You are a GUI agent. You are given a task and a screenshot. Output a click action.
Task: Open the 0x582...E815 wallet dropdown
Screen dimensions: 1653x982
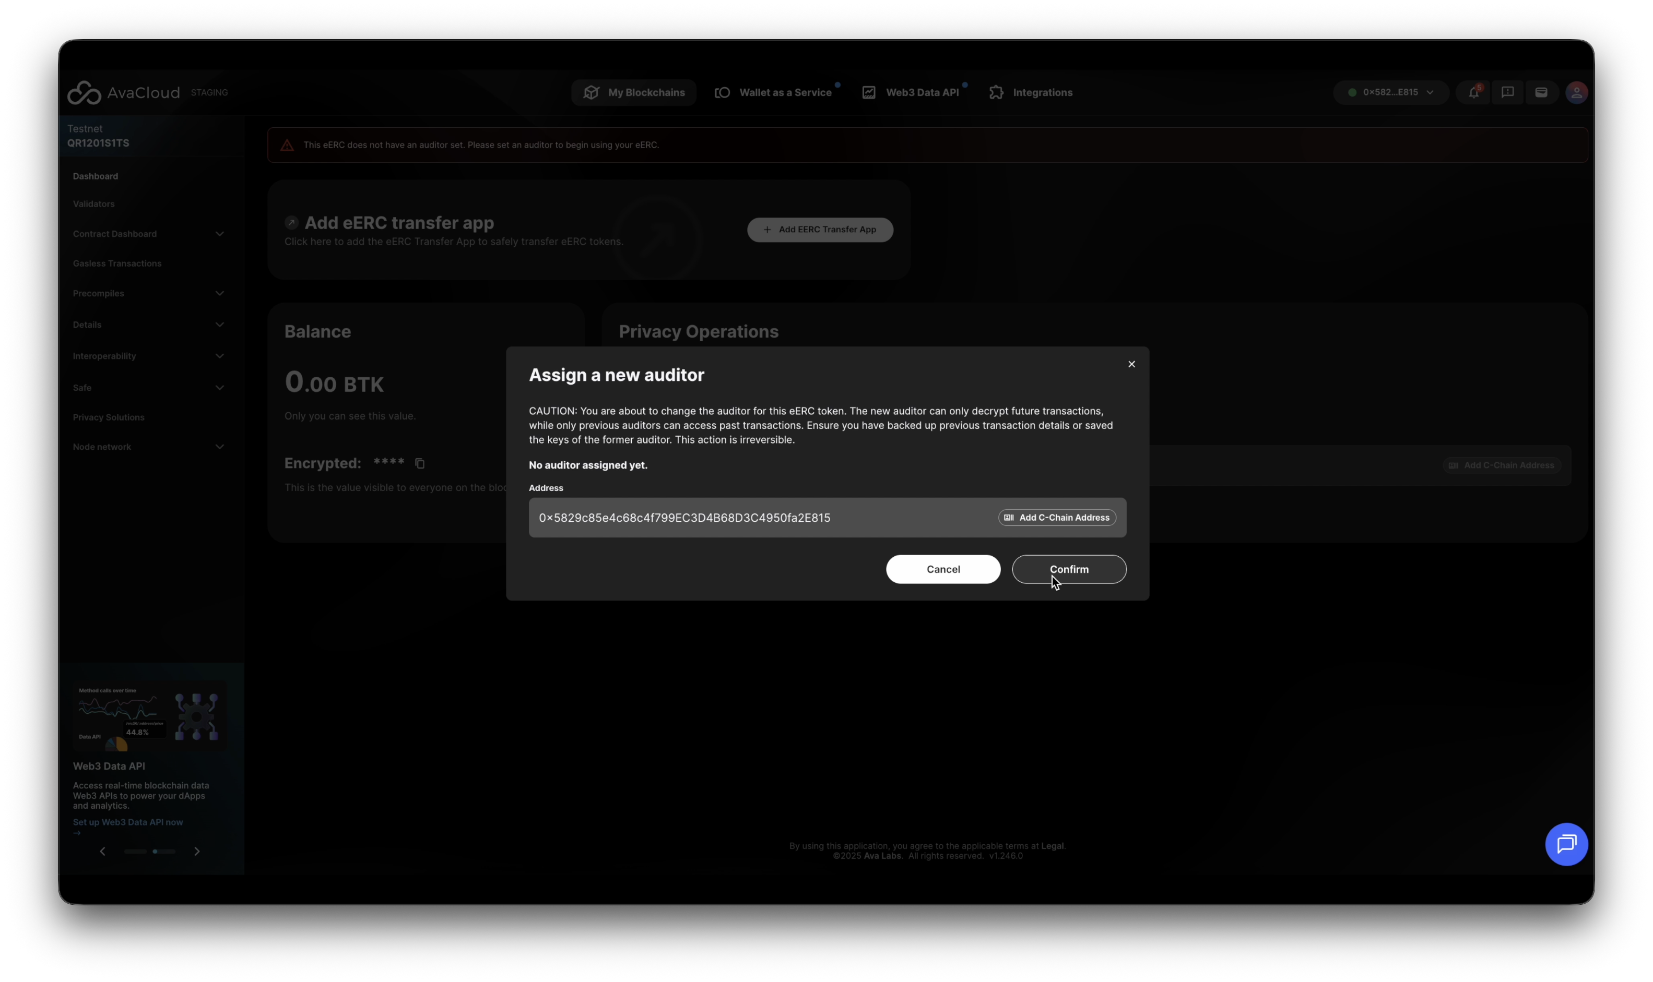[1391, 93]
